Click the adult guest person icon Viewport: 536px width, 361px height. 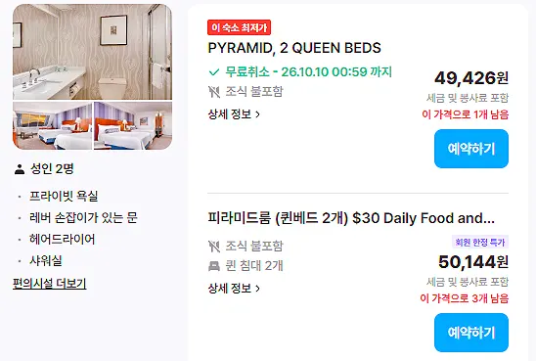[x=20, y=169]
